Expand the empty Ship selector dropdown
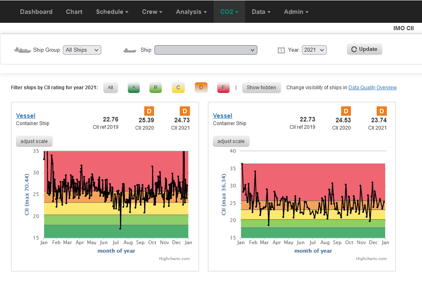422x282 pixels. pos(206,50)
